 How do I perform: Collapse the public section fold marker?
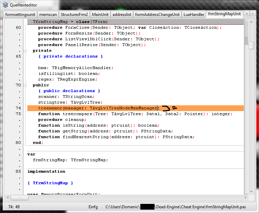[25, 85]
